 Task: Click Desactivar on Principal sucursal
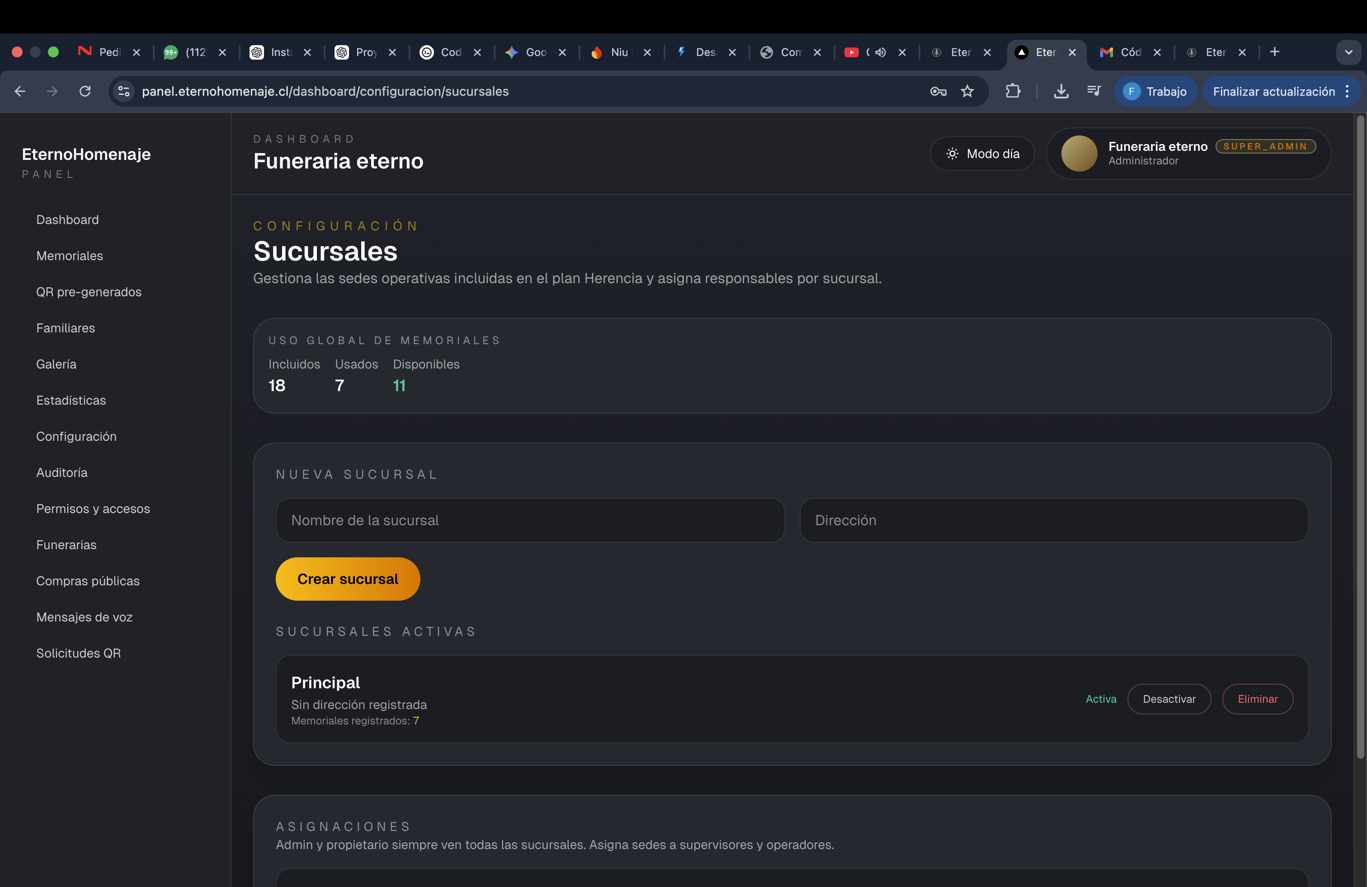point(1169,699)
